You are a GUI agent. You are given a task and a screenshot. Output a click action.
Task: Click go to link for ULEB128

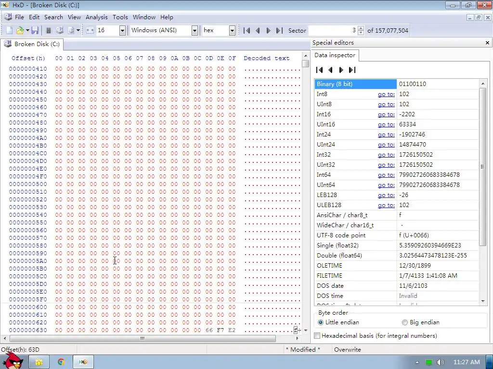pos(386,205)
